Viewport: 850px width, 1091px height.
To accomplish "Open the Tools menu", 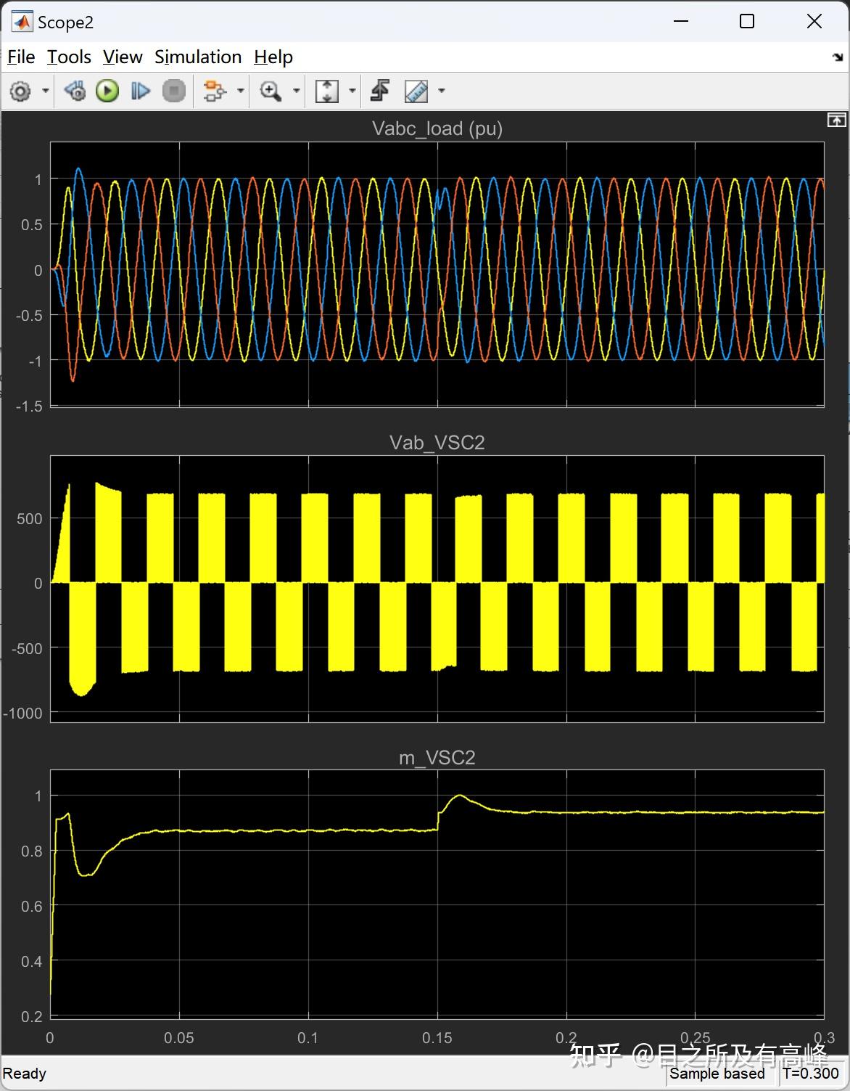I will pyautogui.click(x=68, y=57).
